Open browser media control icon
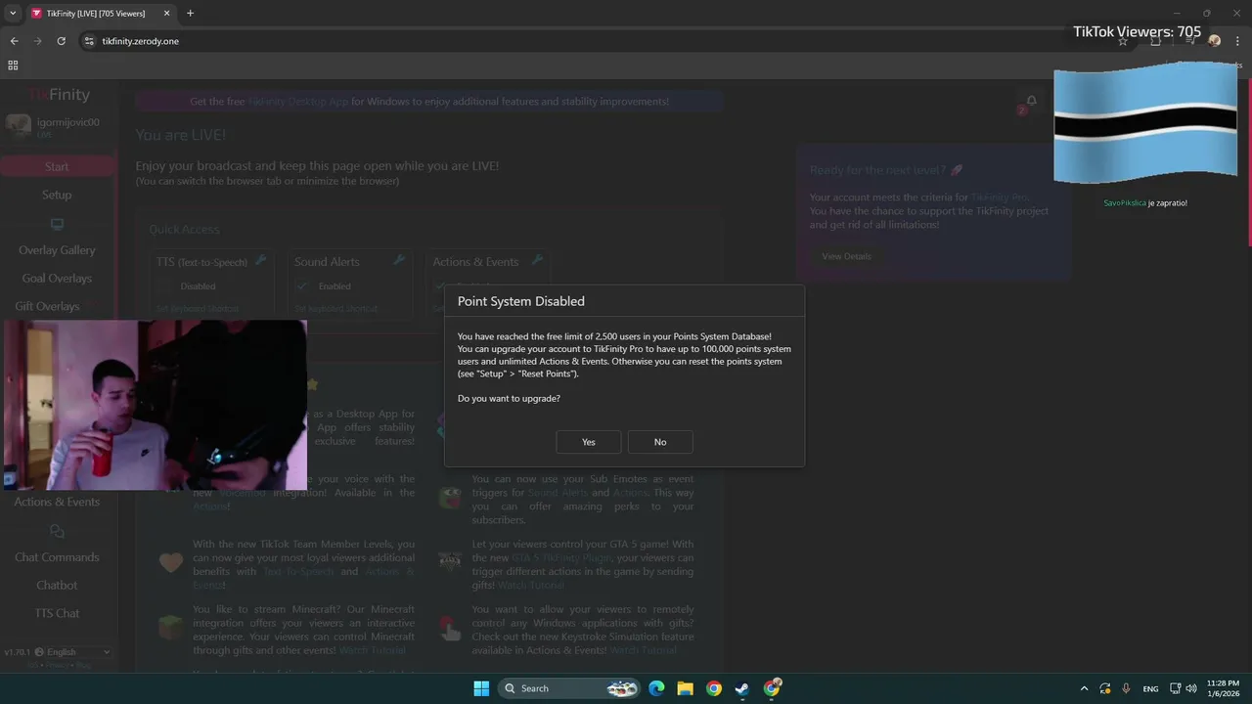 (x=1190, y=41)
